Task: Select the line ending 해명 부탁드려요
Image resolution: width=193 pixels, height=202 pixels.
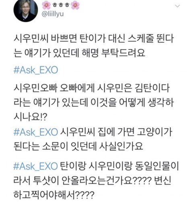Action: point(79,53)
